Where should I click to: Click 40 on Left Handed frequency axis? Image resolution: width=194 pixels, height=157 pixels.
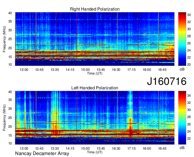tap(10, 92)
